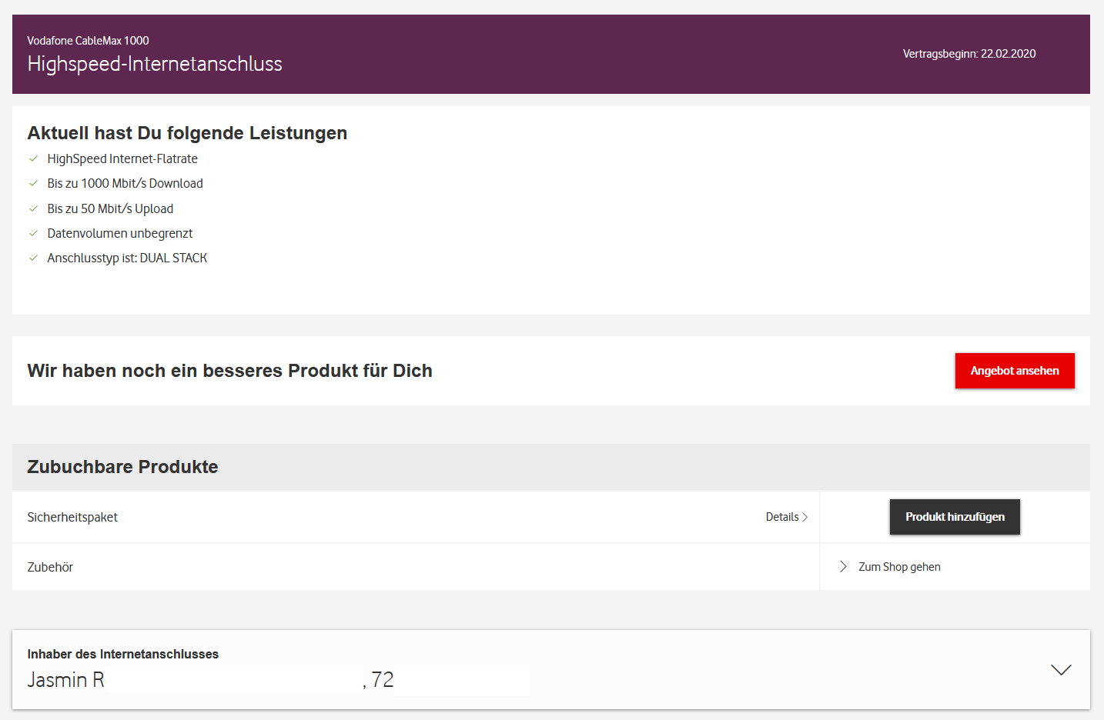Click checkmark icon beside HighSpeed Internet-Flatrate
The width and height of the screenshot is (1104, 720).
coord(33,158)
